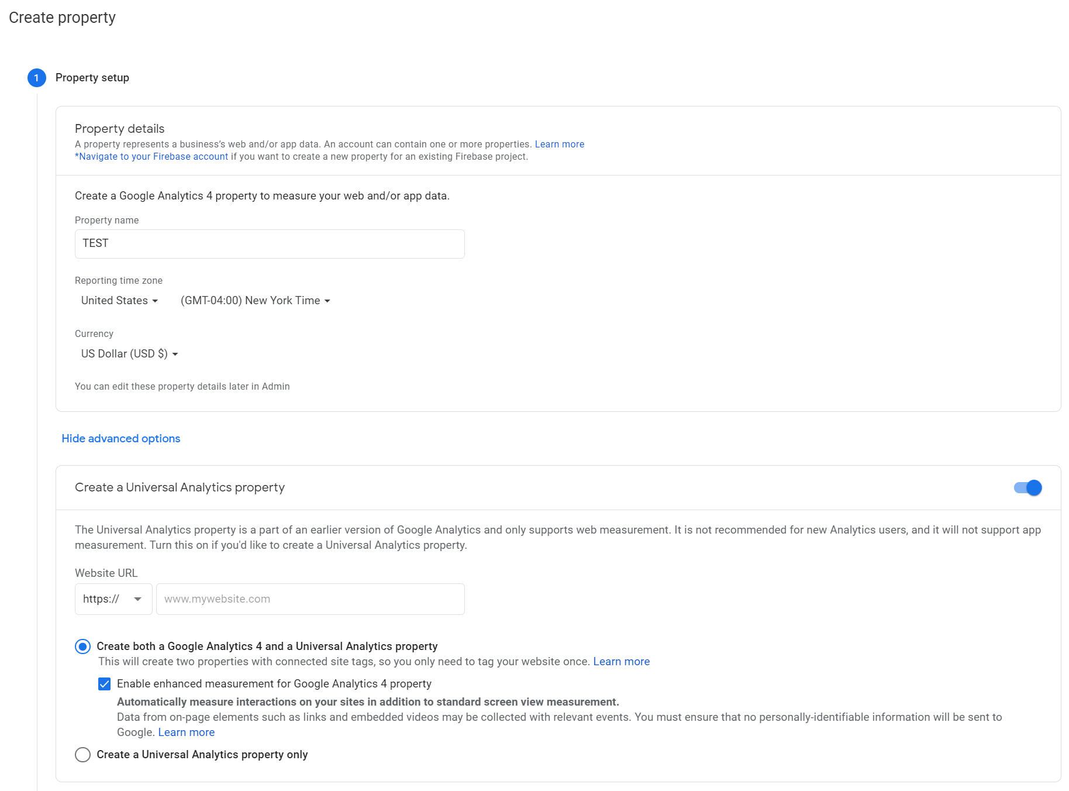Click Learn more link in Property details
This screenshot has height=791, width=1069.
click(x=559, y=145)
